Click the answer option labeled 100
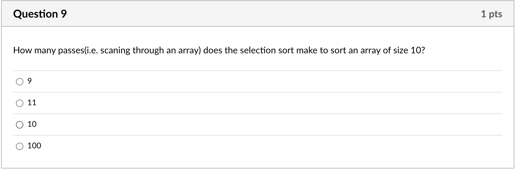The width and height of the screenshot is (516, 173). (34, 146)
